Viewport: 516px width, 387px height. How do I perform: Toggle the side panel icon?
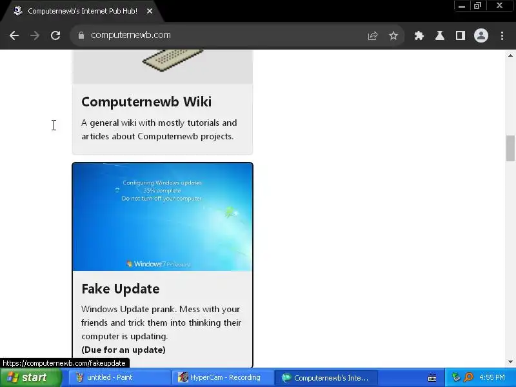coord(461,35)
